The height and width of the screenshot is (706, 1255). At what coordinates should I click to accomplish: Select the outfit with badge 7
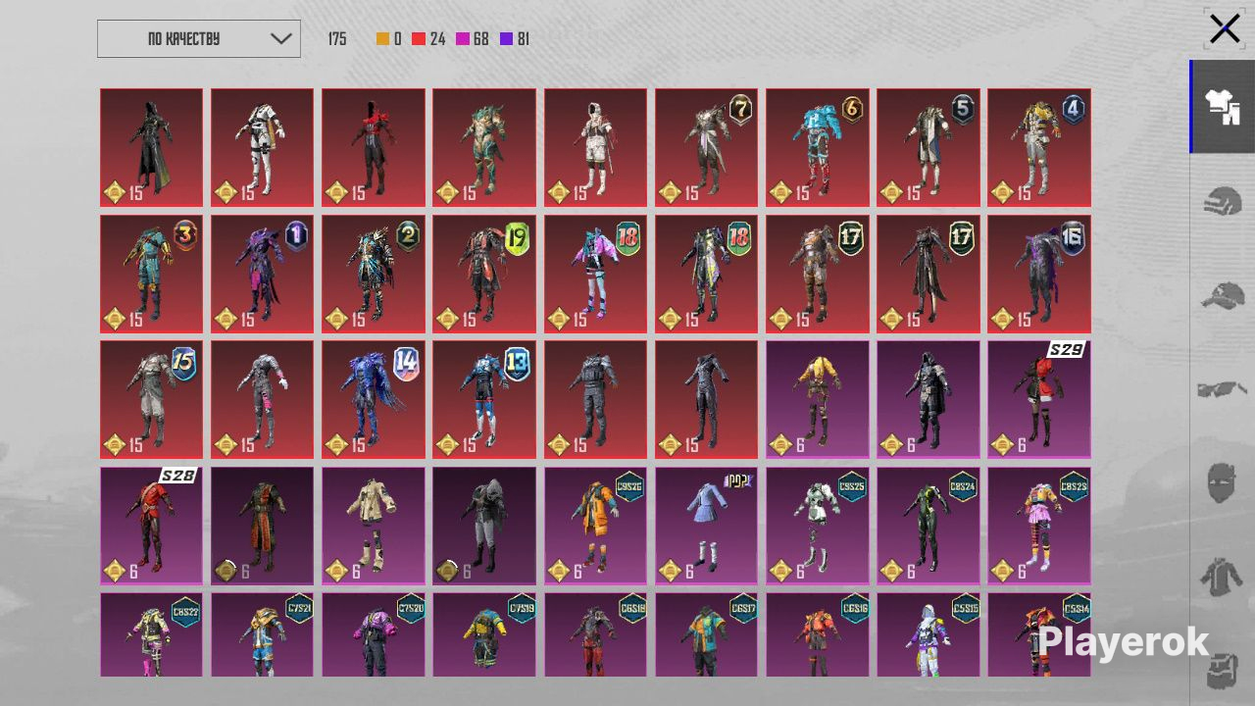tap(706, 148)
